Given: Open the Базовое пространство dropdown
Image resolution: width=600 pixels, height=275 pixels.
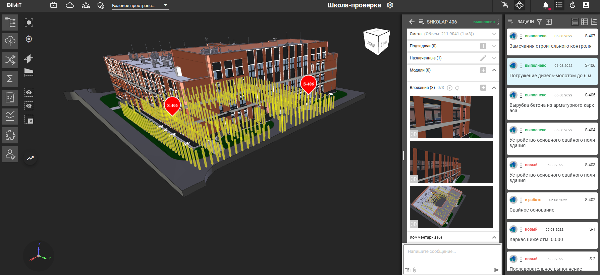Looking at the screenshot, I should click(x=140, y=5).
